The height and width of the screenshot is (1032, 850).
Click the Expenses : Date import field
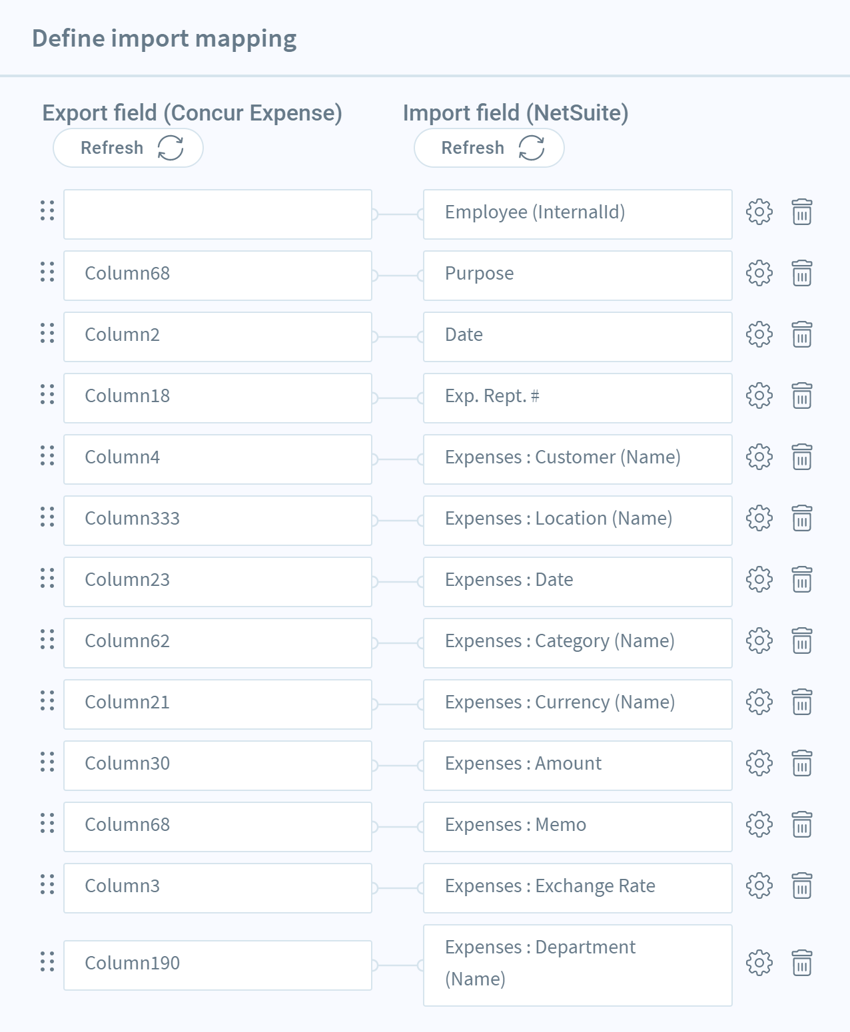point(578,582)
